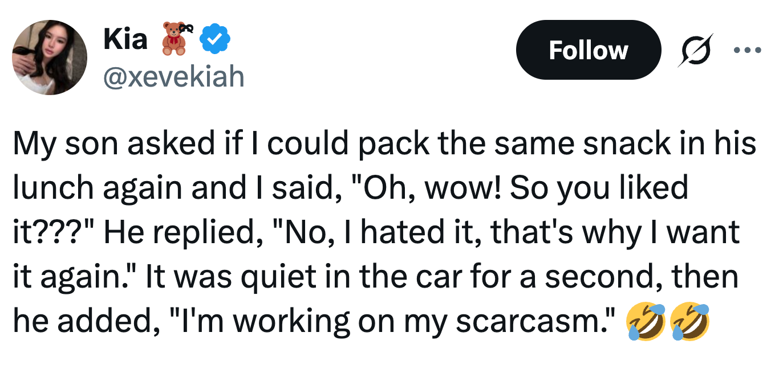The width and height of the screenshot is (779, 369).
Task: Click the blue verified checkmark badge
Action: (x=217, y=39)
